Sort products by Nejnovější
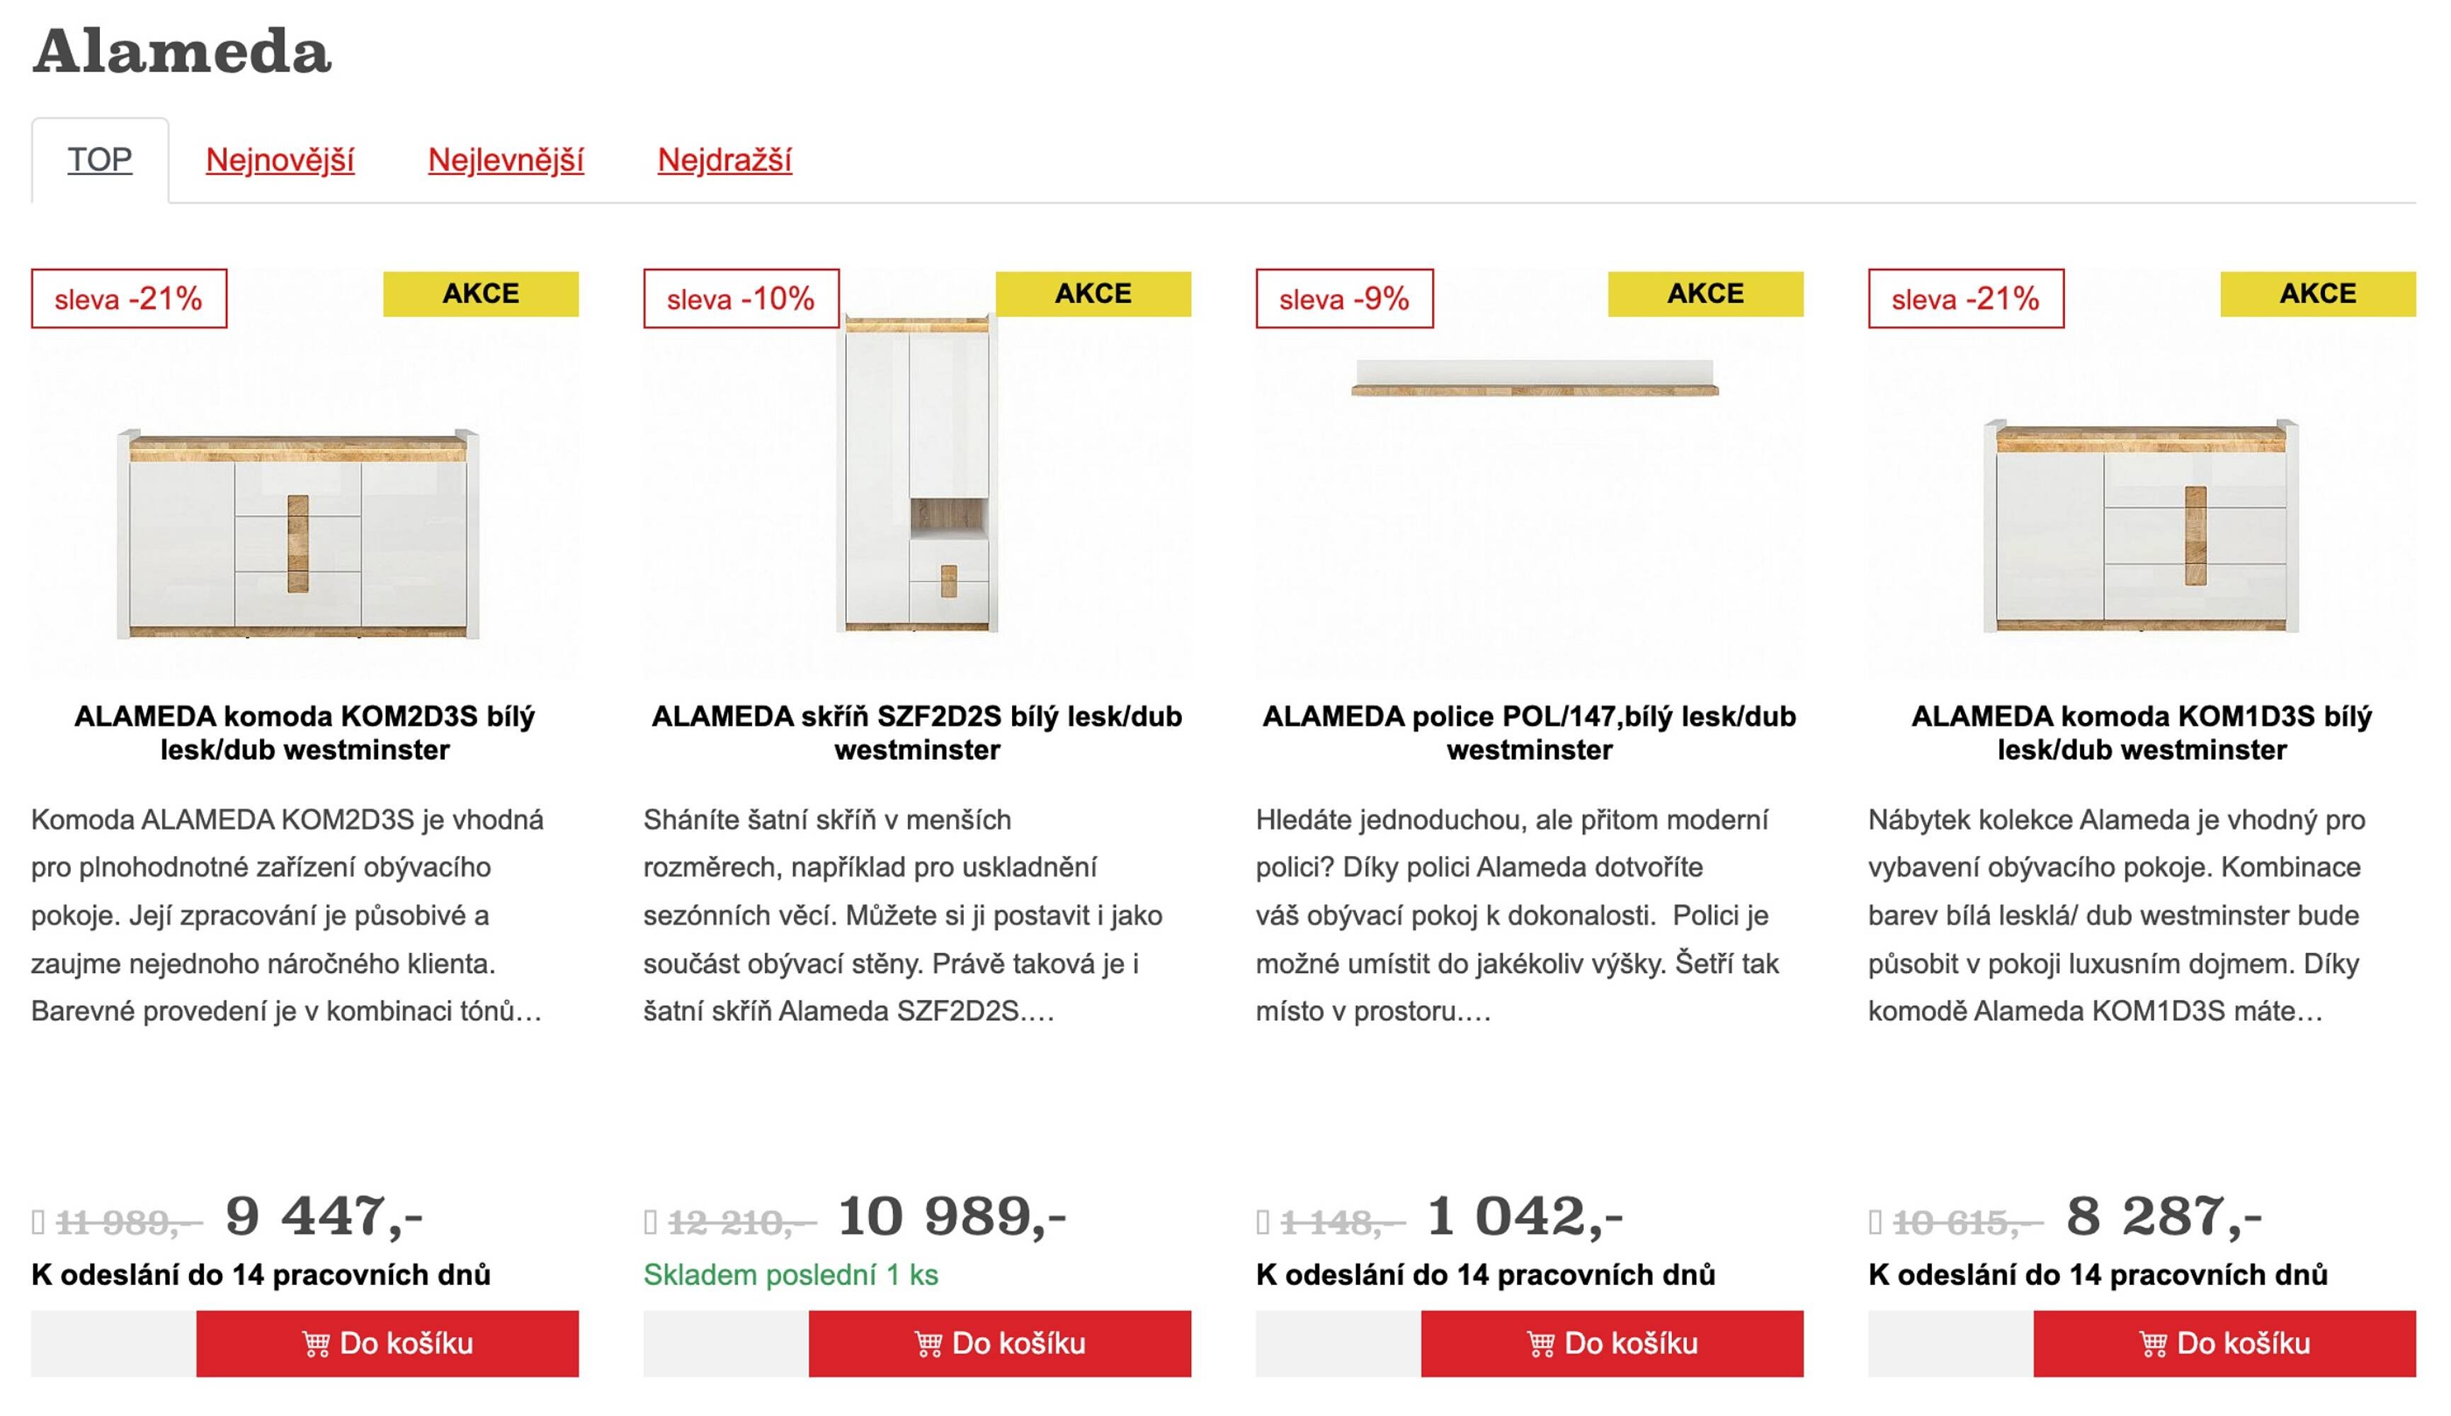Screen dimensions: 2451x1416 coord(280,159)
